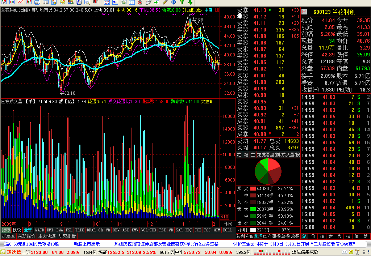371x256 pixels.
Task: Click the candlestick chart toolbar icon
Action: (x=29, y=3)
